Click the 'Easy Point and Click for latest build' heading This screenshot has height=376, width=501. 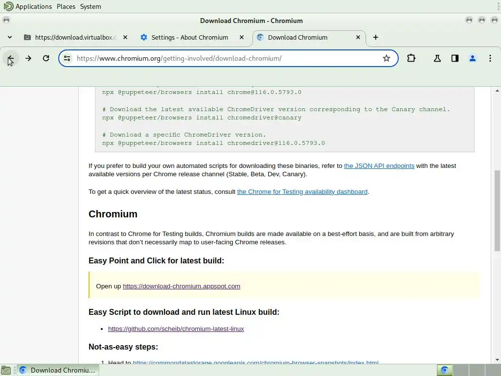156,261
